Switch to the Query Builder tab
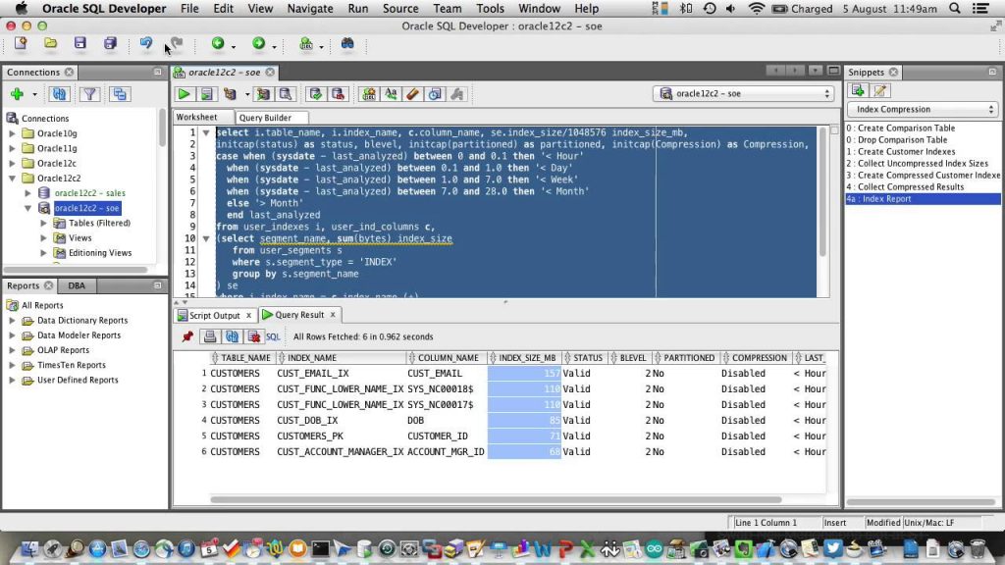1005x565 pixels. (265, 118)
